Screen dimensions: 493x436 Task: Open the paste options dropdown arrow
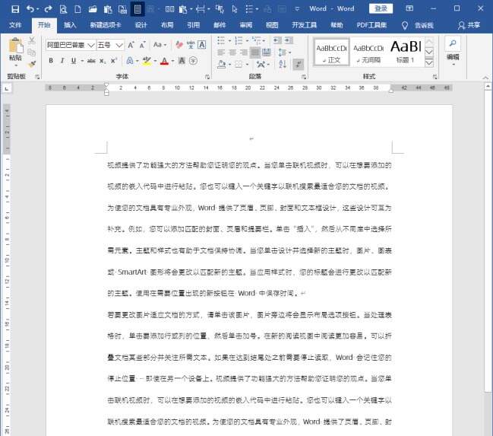pos(16,65)
